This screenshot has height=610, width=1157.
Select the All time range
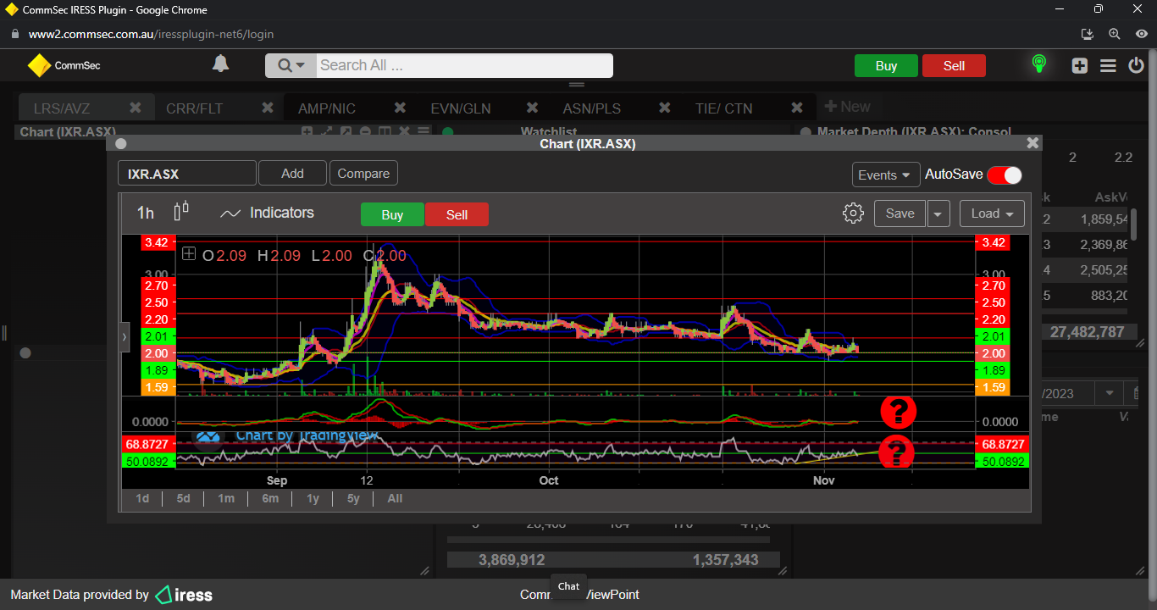395,498
